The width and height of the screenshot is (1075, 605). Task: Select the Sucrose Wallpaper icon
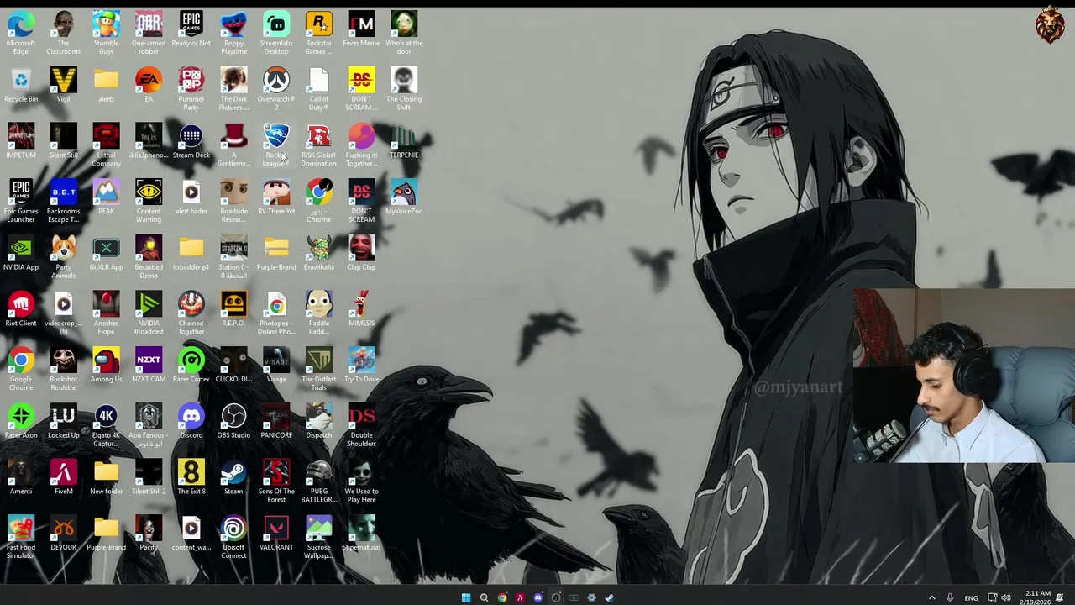coord(318,538)
